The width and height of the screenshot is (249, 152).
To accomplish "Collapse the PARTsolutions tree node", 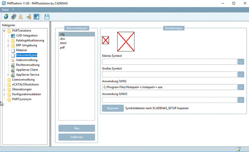I will click(4, 31).
